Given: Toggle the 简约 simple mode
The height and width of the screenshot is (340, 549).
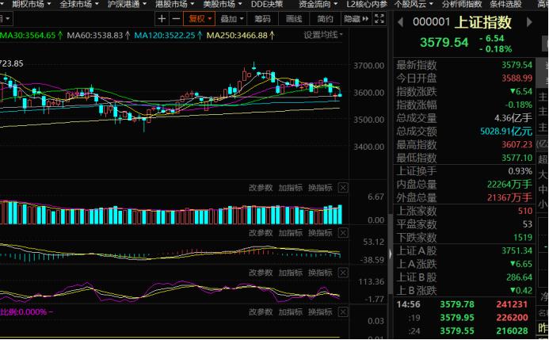Looking at the screenshot, I should (324, 19).
